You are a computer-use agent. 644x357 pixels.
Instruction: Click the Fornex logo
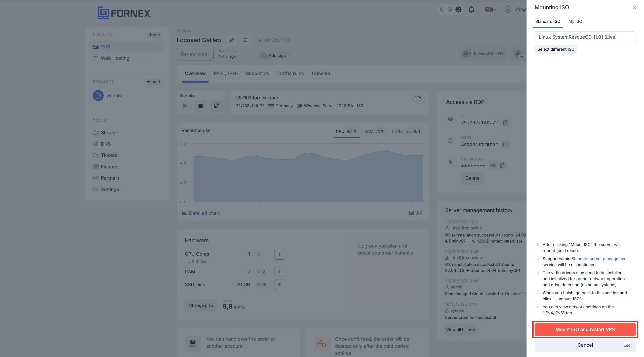[x=124, y=13]
